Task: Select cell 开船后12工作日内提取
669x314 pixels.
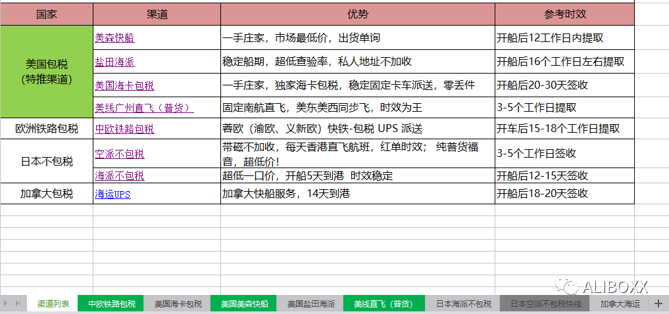Action: click(565, 37)
